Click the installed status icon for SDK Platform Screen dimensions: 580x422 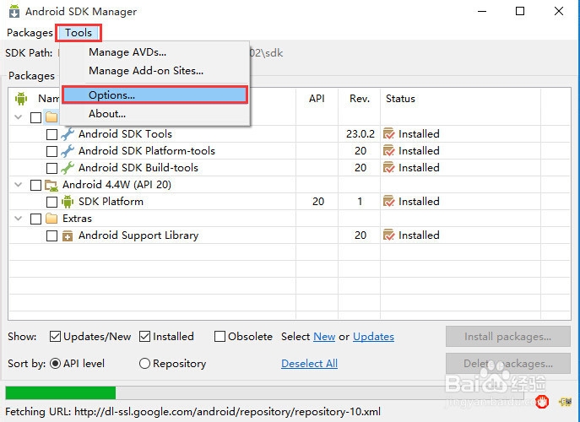click(x=389, y=202)
